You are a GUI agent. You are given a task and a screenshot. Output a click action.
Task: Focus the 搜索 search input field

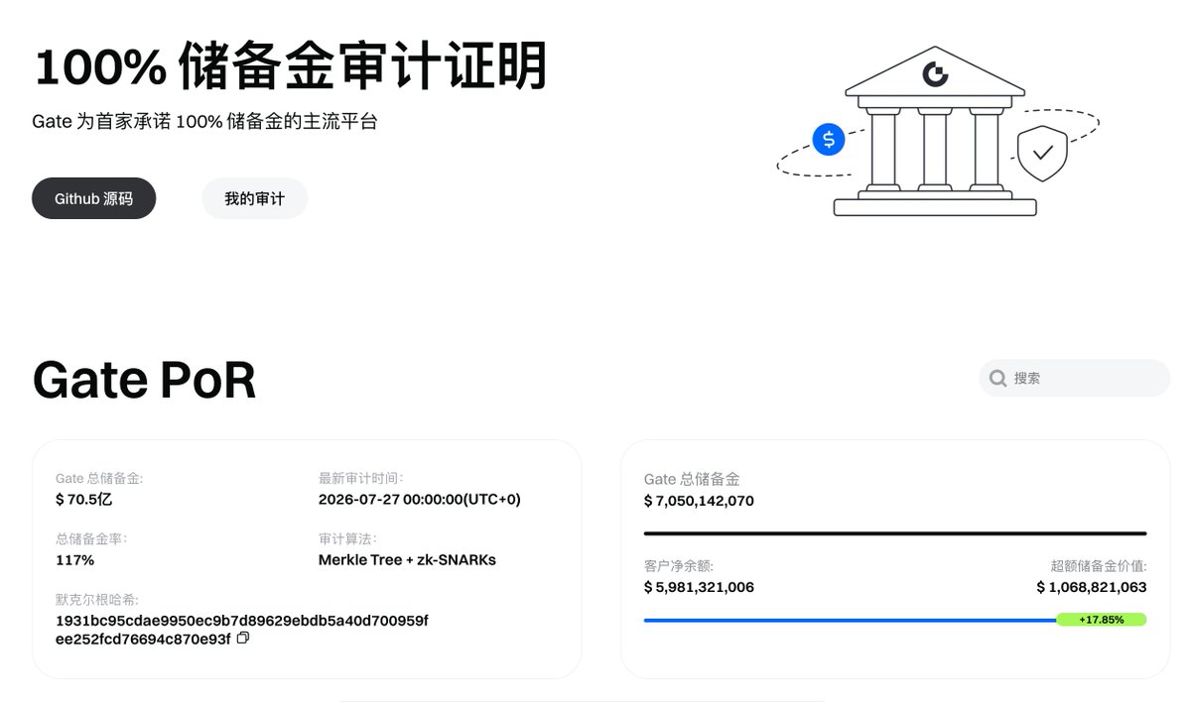[1074, 378]
